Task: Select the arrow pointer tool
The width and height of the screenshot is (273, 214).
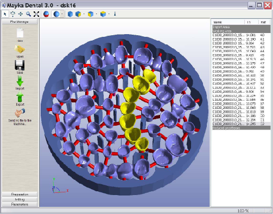Action: 5,14
